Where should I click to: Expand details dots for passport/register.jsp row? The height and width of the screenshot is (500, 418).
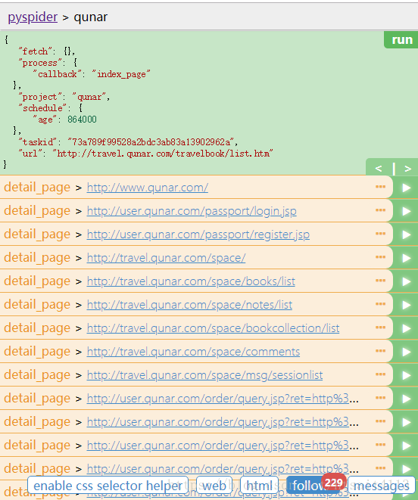[380, 234]
